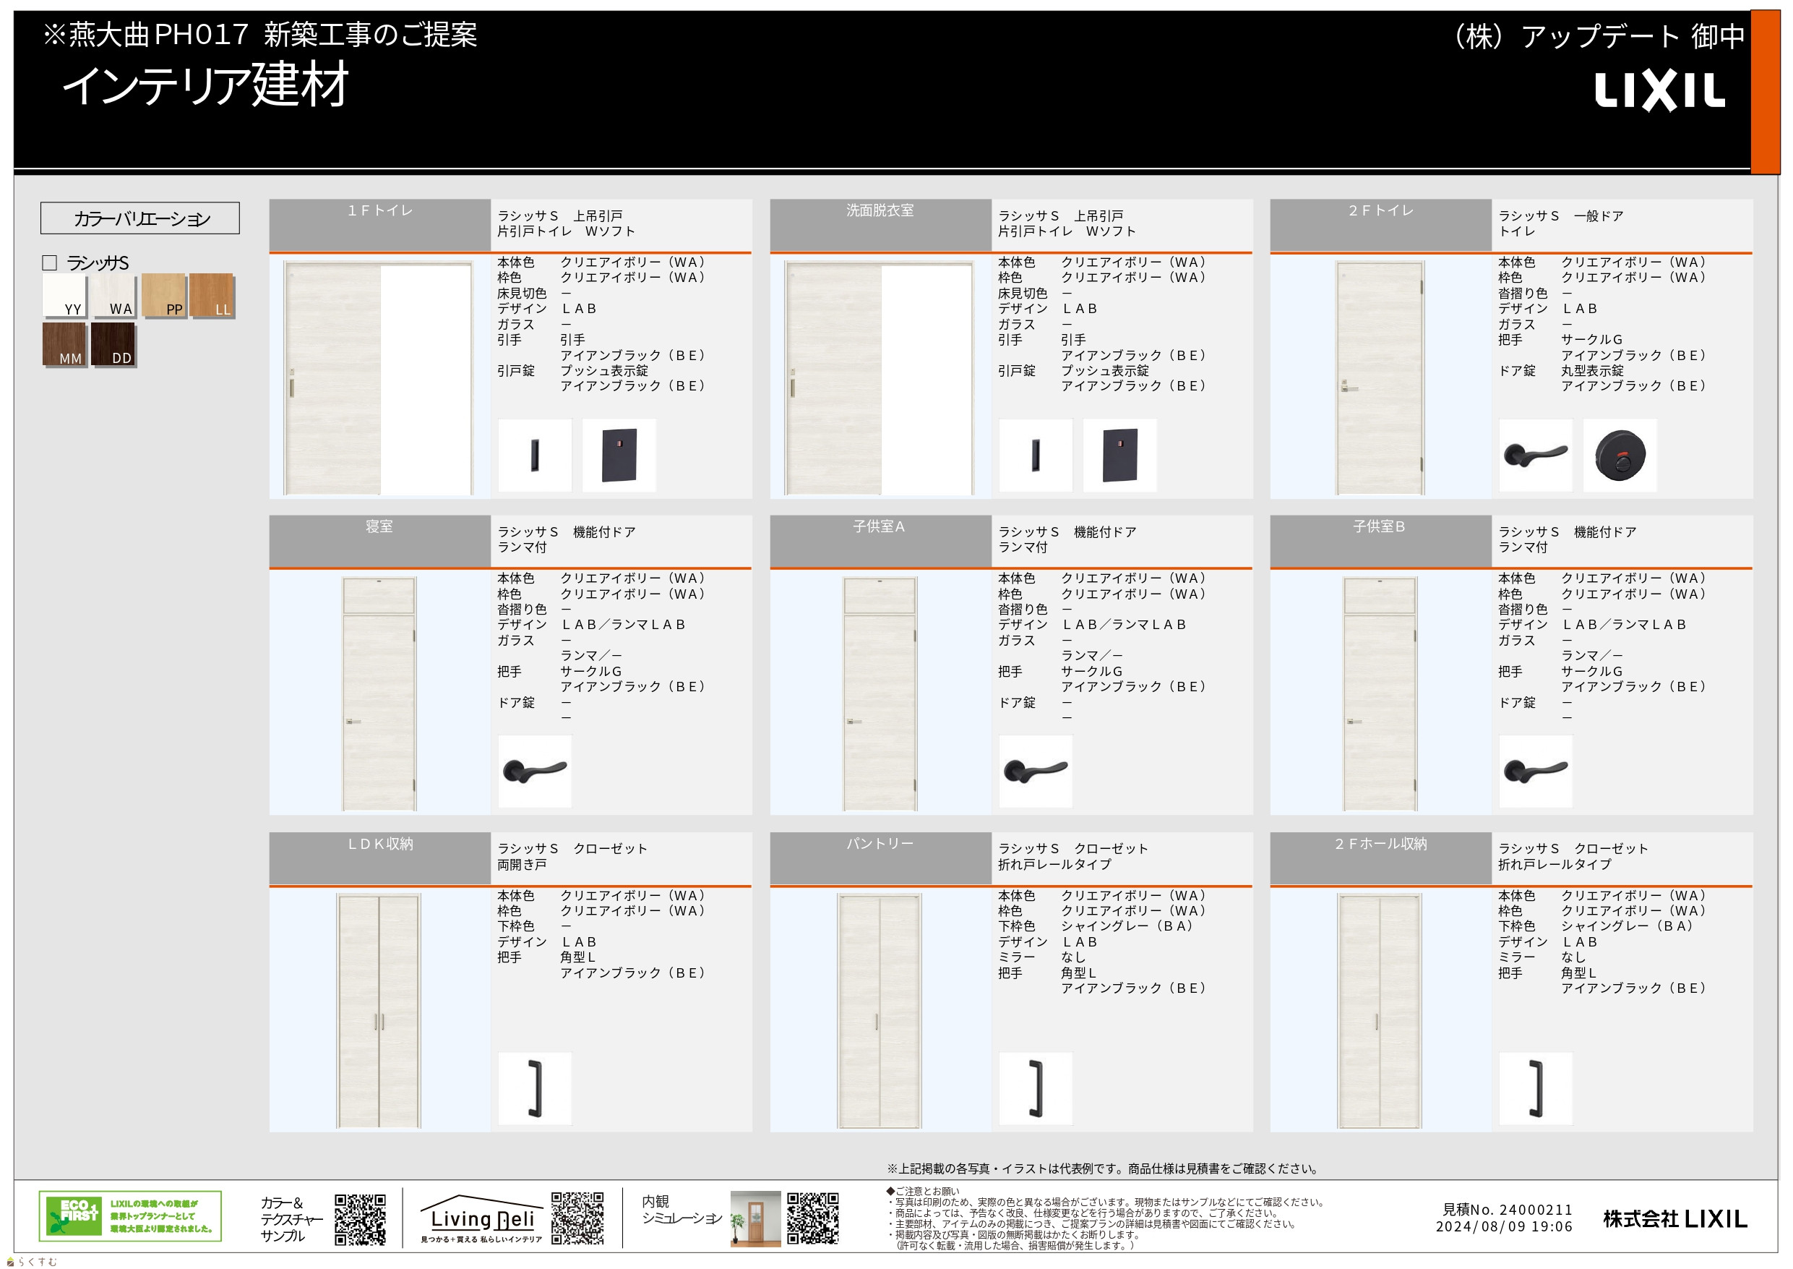The height and width of the screenshot is (1269, 1793).
Task: Click the 子供室B door image
Action: [1380, 694]
